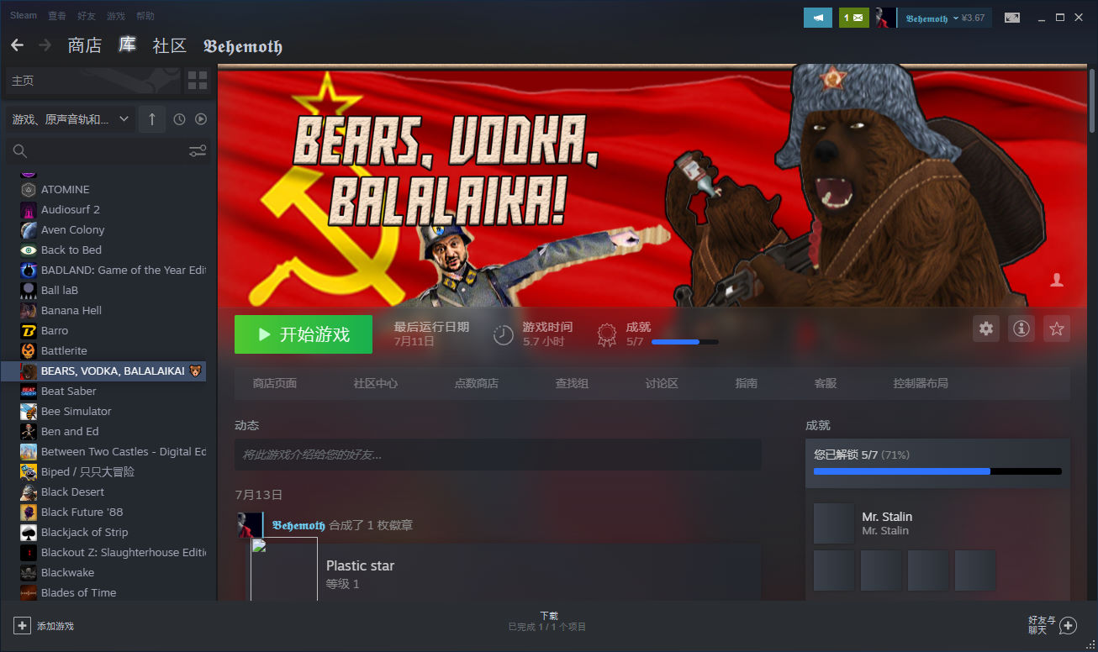Open the 查看 menu
The image size is (1098, 652).
point(57,15)
